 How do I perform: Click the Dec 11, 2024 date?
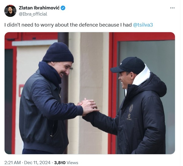[x=37, y=163]
